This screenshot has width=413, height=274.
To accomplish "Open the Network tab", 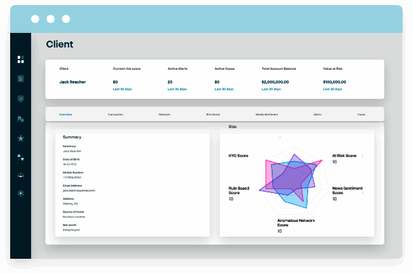I will pyautogui.click(x=165, y=115).
